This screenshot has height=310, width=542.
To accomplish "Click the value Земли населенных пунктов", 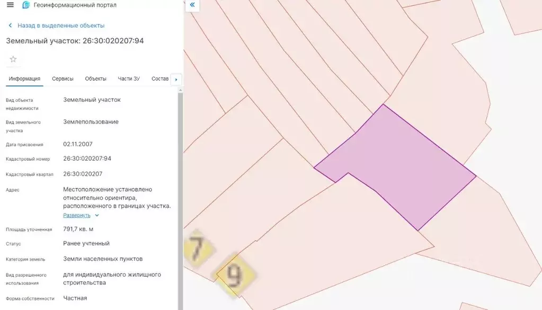I will pos(103,259).
